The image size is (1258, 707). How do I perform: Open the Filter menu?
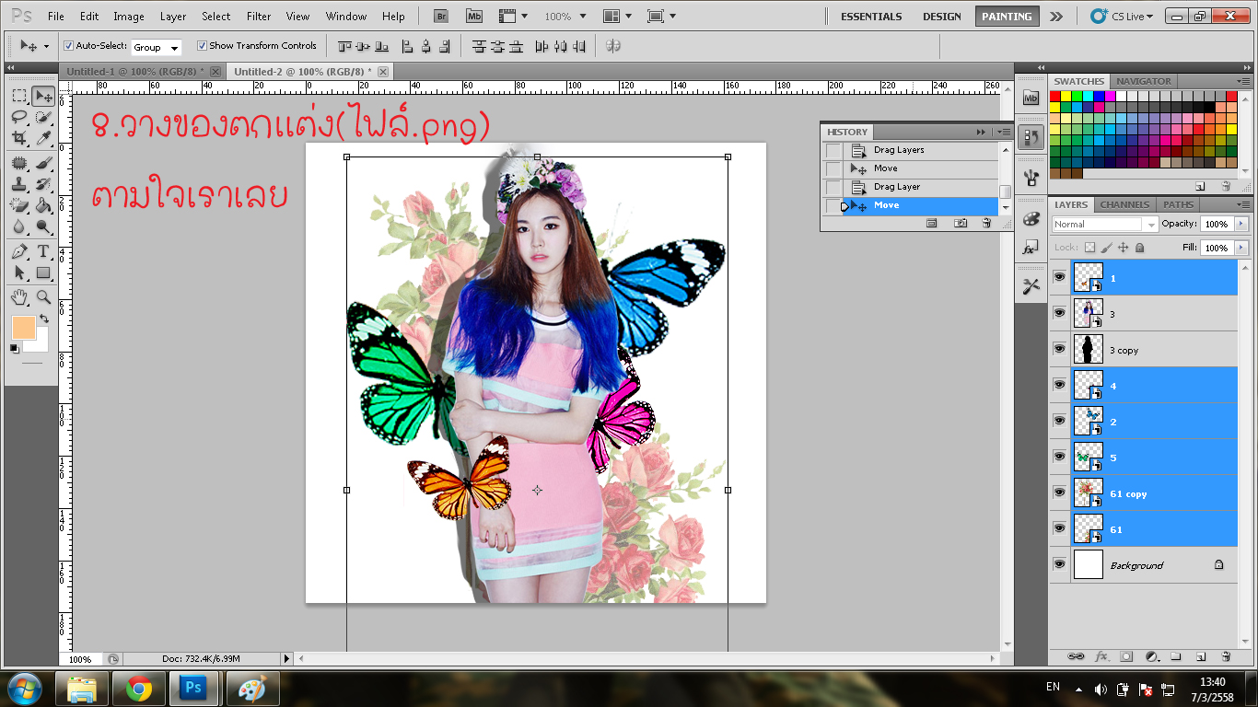[x=259, y=17]
